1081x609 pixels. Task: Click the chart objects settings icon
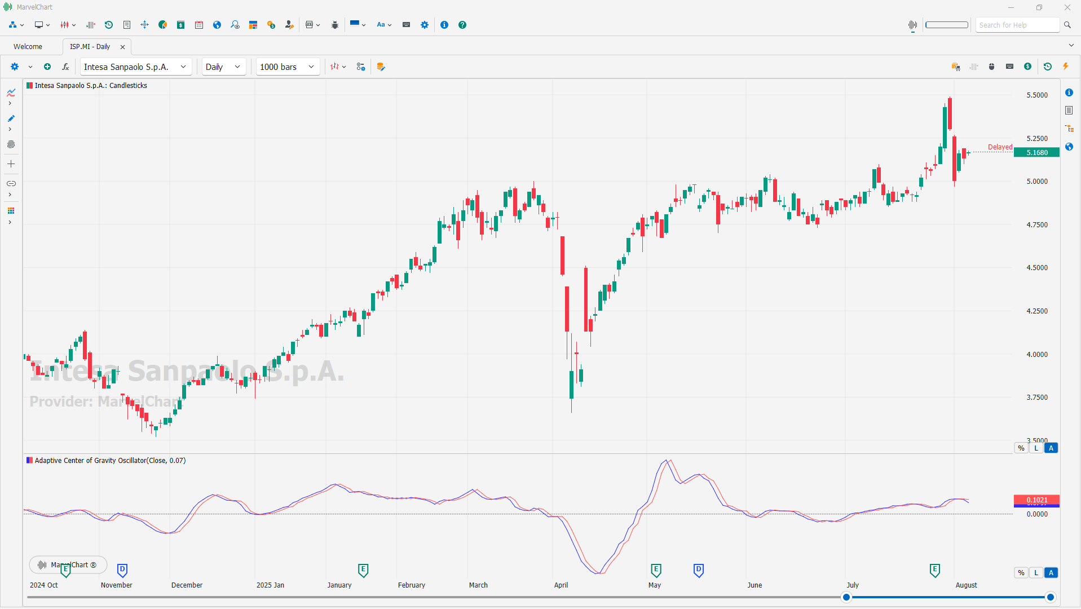pyautogui.click(x=361, y=67)
